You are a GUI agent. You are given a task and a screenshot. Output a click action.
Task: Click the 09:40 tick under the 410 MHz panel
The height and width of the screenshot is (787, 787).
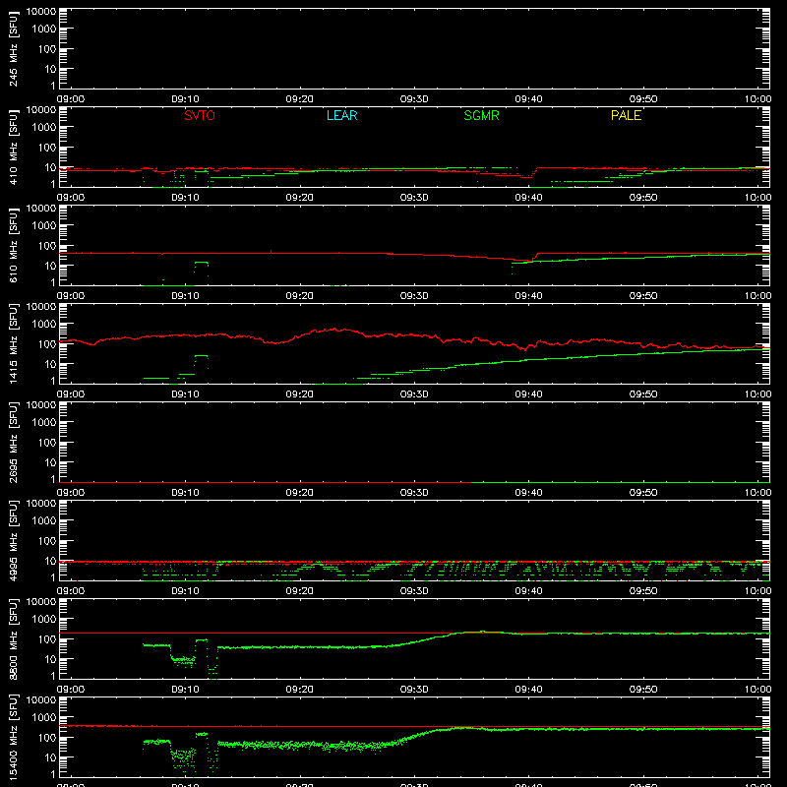pos(528,198)
